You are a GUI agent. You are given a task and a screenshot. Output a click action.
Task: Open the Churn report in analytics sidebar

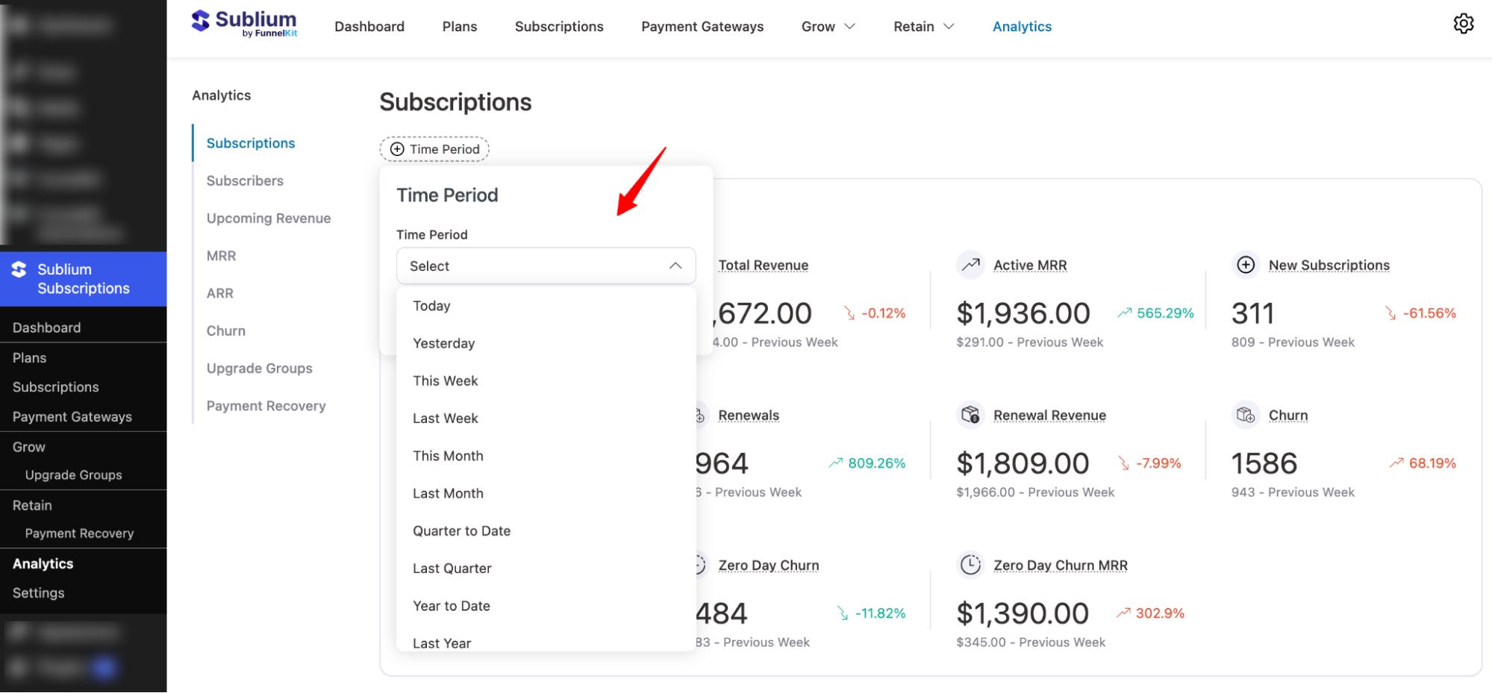coord(225,330)
